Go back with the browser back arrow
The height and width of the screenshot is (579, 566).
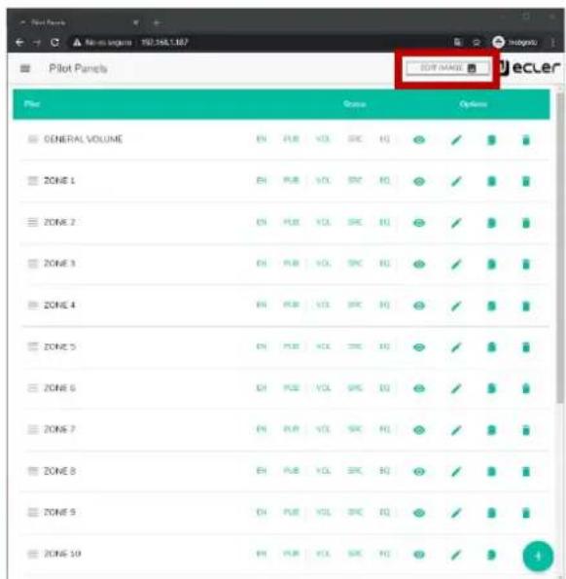point(19,43)
